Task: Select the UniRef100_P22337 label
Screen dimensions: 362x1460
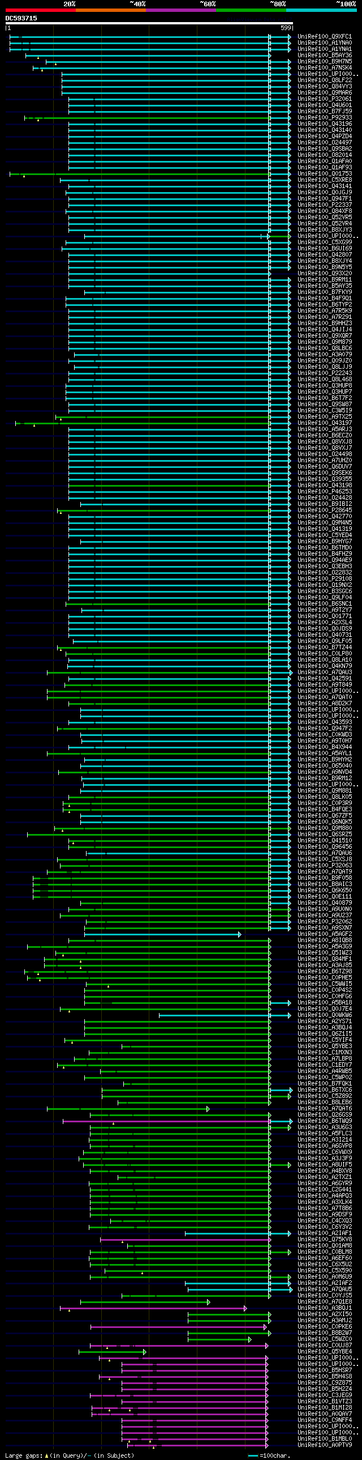Action: click(325, 205)
